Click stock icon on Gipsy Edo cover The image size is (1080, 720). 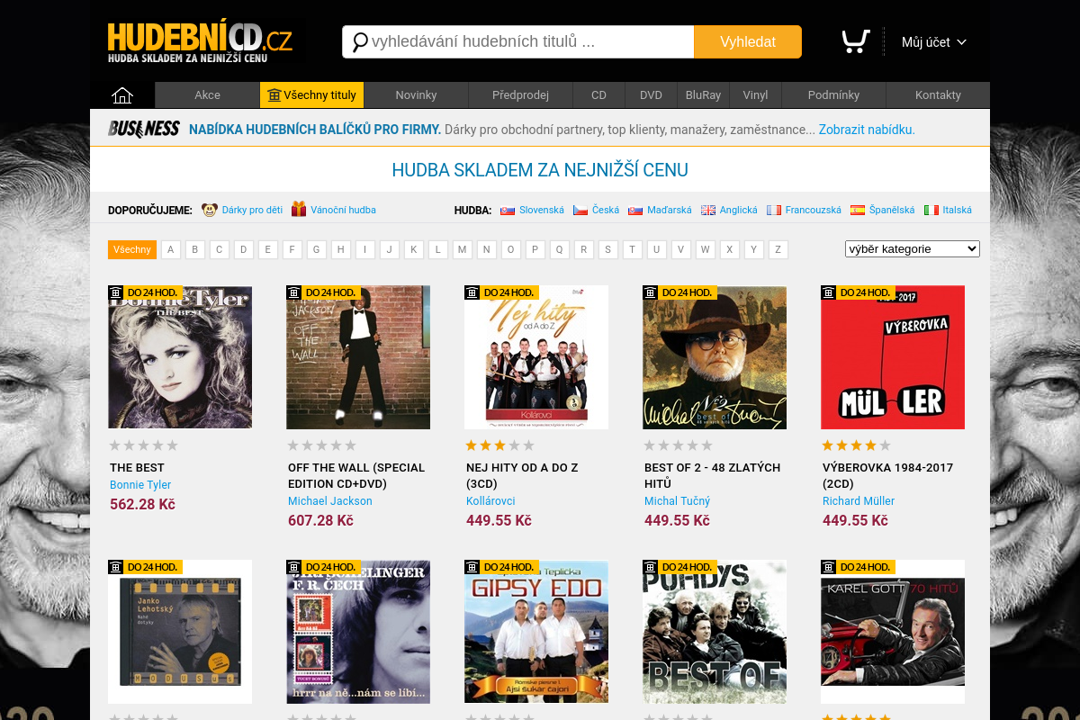click(x=472, y=567)
